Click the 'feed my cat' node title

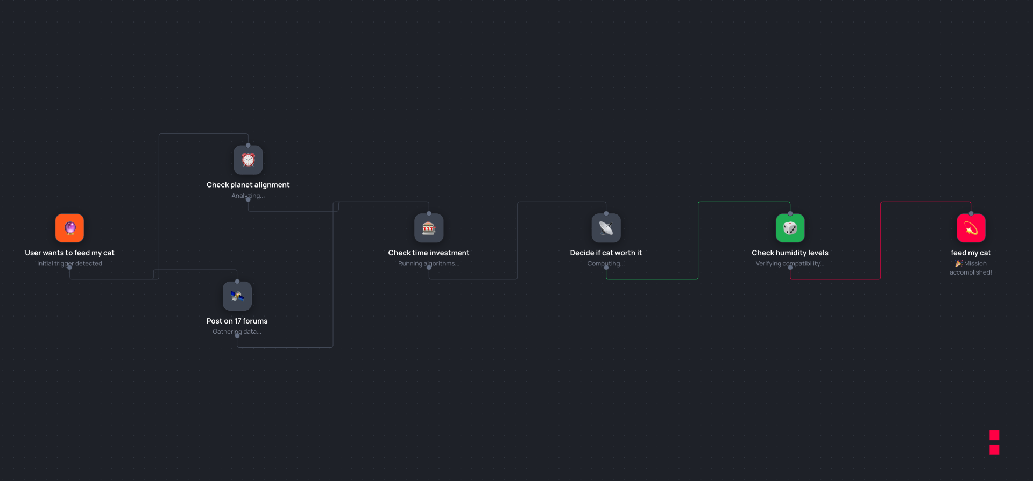[x=971, y=253]
